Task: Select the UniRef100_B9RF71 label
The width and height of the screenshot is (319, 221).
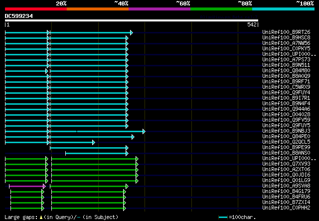Action: click(x=286, y=81)
